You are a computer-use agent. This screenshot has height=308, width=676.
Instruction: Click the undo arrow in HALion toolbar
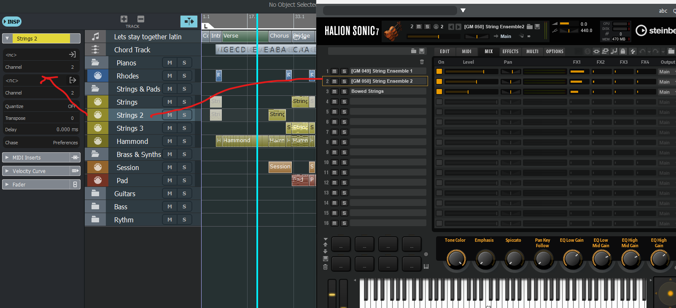(642, 51)
